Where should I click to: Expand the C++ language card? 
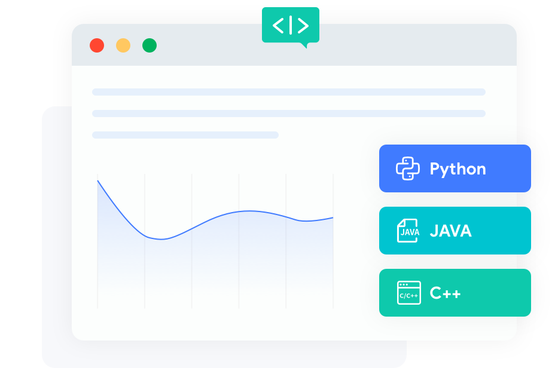pos(455,292)
